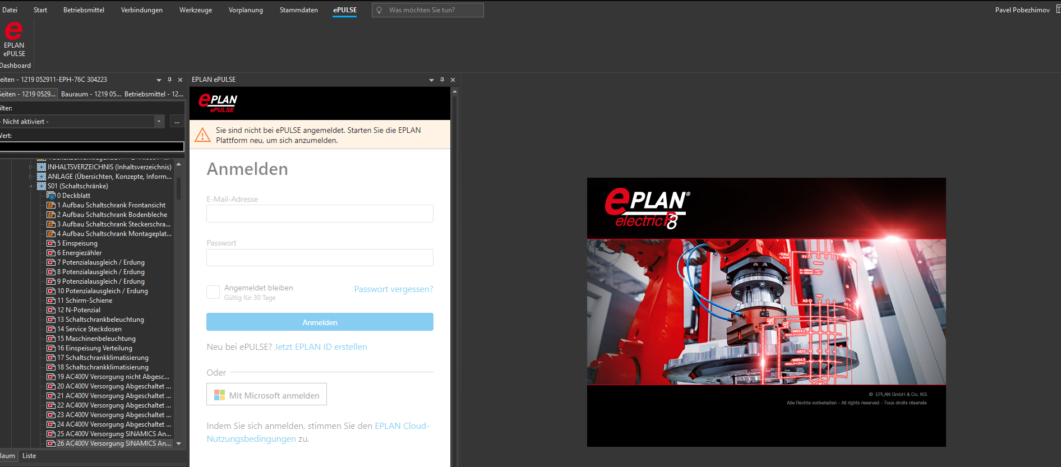Select page 19 AC400V Versorgung nicht Abgesc...
Screen dimensions: 1061x467
pos(113,377)
